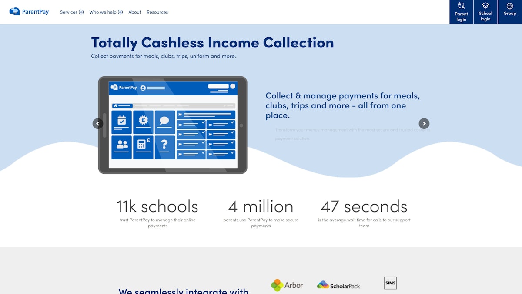Click "trust ParentPay to manage their online payments" text
Image resolution: width=522 pixels, height=294 pixels.
(157, 223)
